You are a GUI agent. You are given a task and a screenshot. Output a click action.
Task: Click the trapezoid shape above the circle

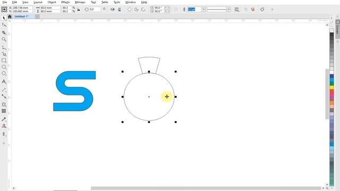click(149, 65)
